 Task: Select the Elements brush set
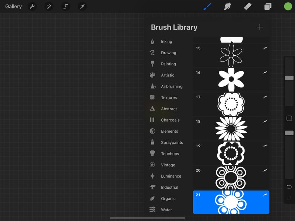169,131
